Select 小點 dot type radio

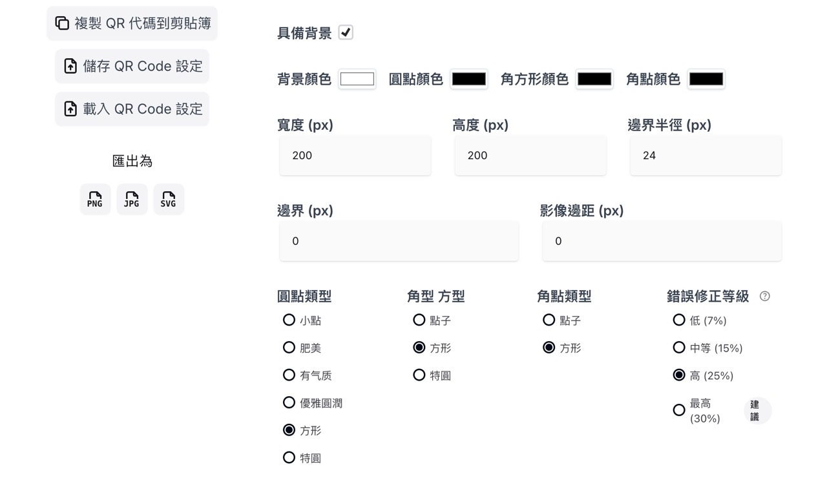pos(289,320)
